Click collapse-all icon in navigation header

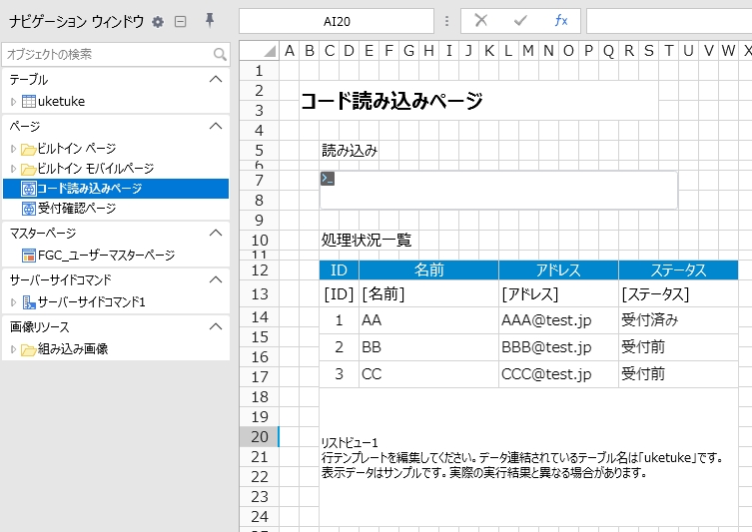pos(181,21)
